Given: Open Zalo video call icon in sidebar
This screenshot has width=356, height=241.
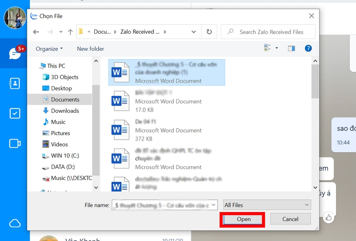Looking at the screenshot, I should coord(15,144).
